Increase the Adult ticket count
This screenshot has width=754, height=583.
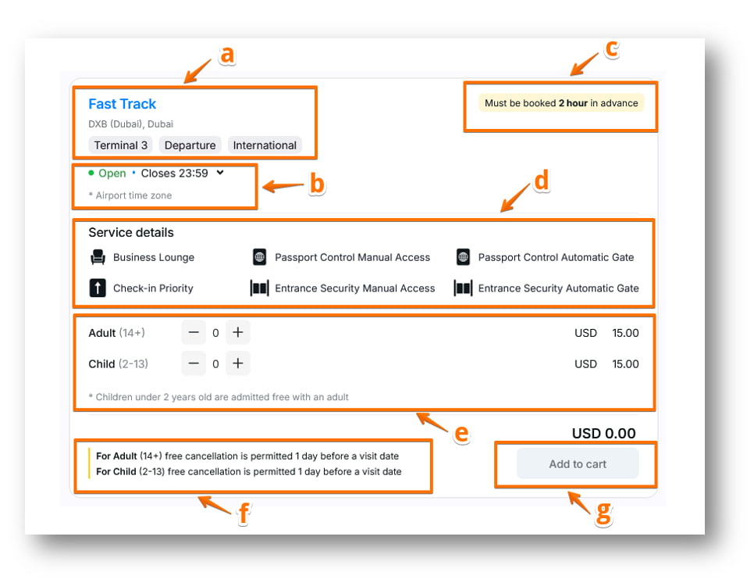[x=238, y=333]
